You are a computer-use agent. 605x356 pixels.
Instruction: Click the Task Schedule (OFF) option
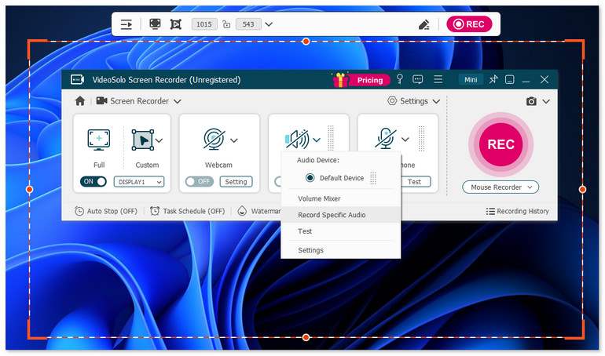(x=187, y=211)
